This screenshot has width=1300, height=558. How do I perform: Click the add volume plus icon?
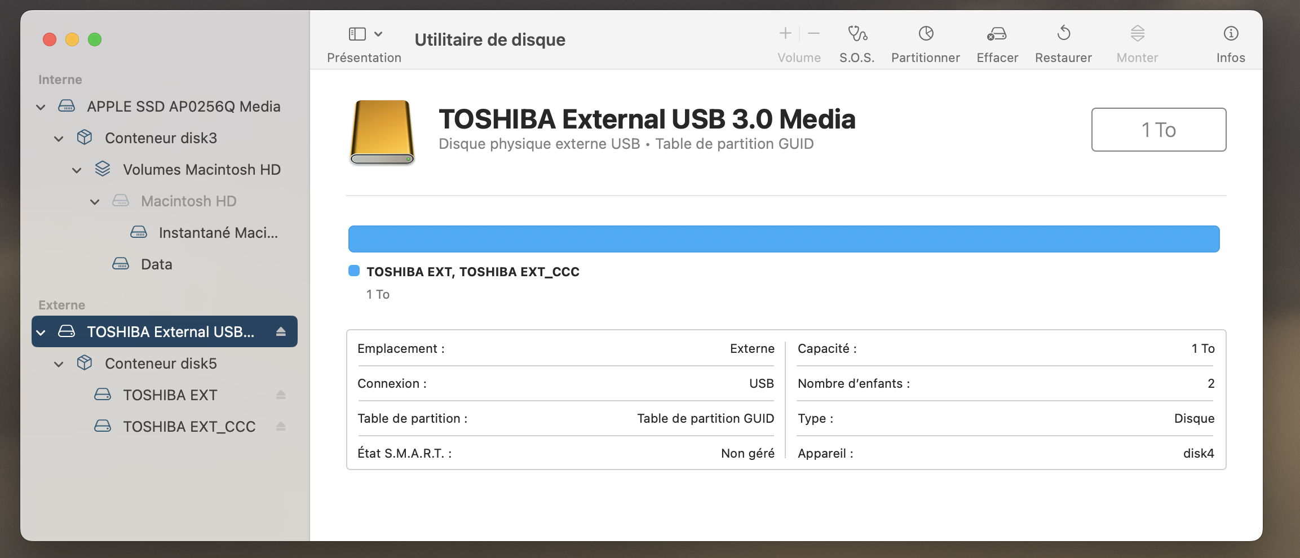pyautogui.click(x=785, y=34)
